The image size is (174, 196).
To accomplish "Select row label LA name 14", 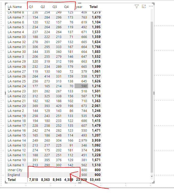I will point(17,140).
